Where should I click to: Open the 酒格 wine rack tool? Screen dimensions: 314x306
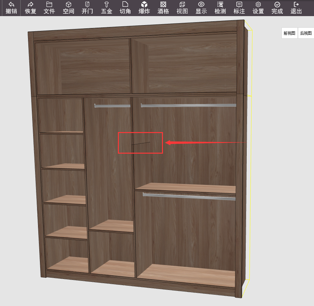(x=163, y=8)
